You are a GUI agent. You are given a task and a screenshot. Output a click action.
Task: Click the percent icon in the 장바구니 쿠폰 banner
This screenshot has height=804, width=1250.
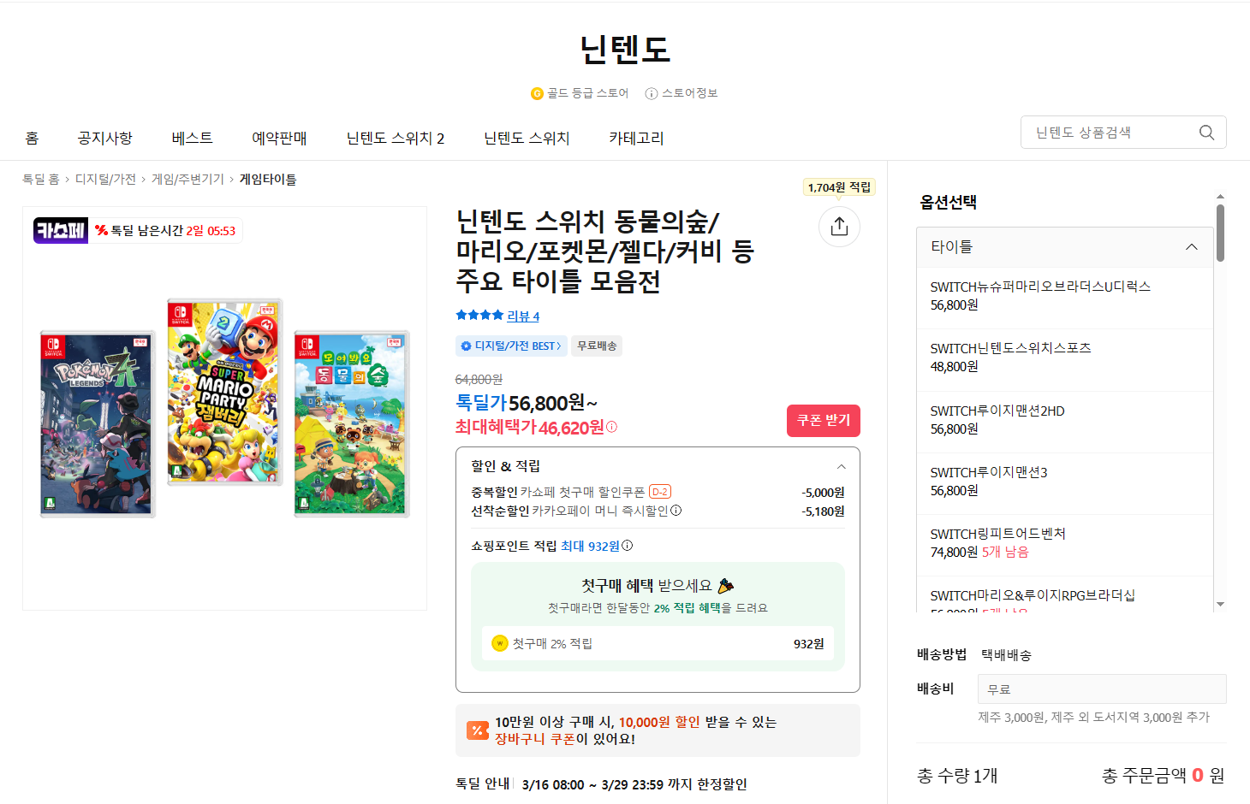[477, 730]
